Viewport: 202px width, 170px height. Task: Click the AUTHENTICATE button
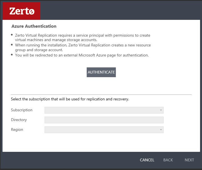coord(101,72)
